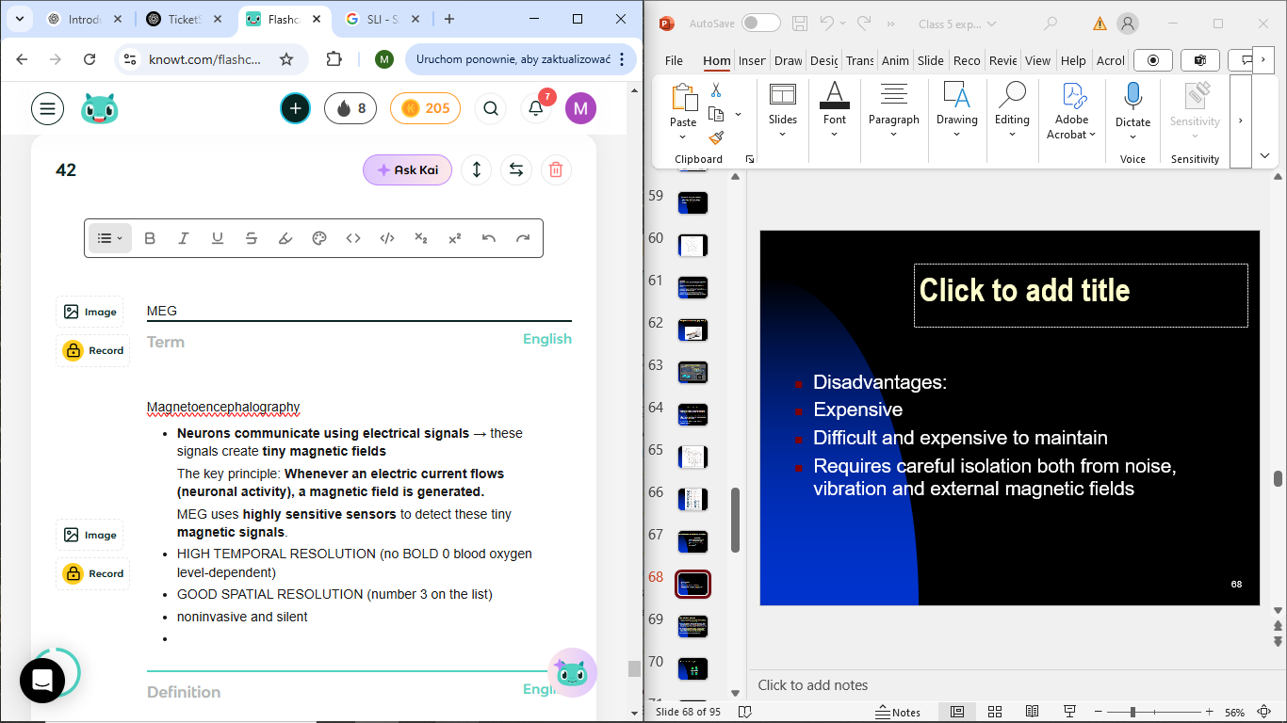
Task: Reload the Chrome page
Action: point(90,59)
